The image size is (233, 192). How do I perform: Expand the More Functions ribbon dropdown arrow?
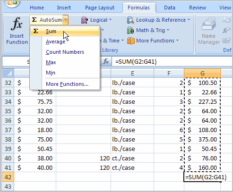coord(177,41)
